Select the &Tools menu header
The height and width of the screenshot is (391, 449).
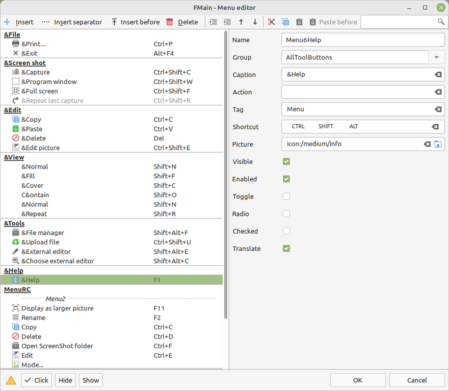tap(14, 223)
